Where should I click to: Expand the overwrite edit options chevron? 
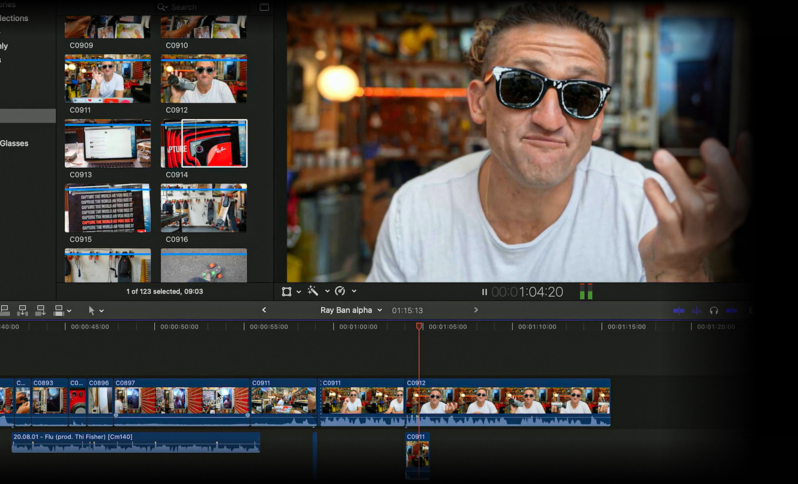click(69, 311)
